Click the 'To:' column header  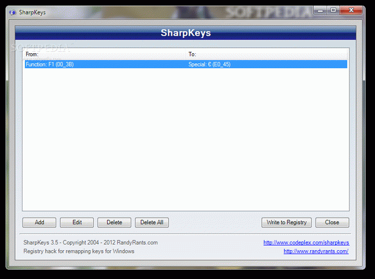(x=267, y=54)
